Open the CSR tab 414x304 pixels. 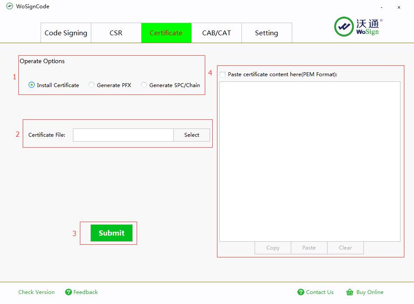(116, 33)
